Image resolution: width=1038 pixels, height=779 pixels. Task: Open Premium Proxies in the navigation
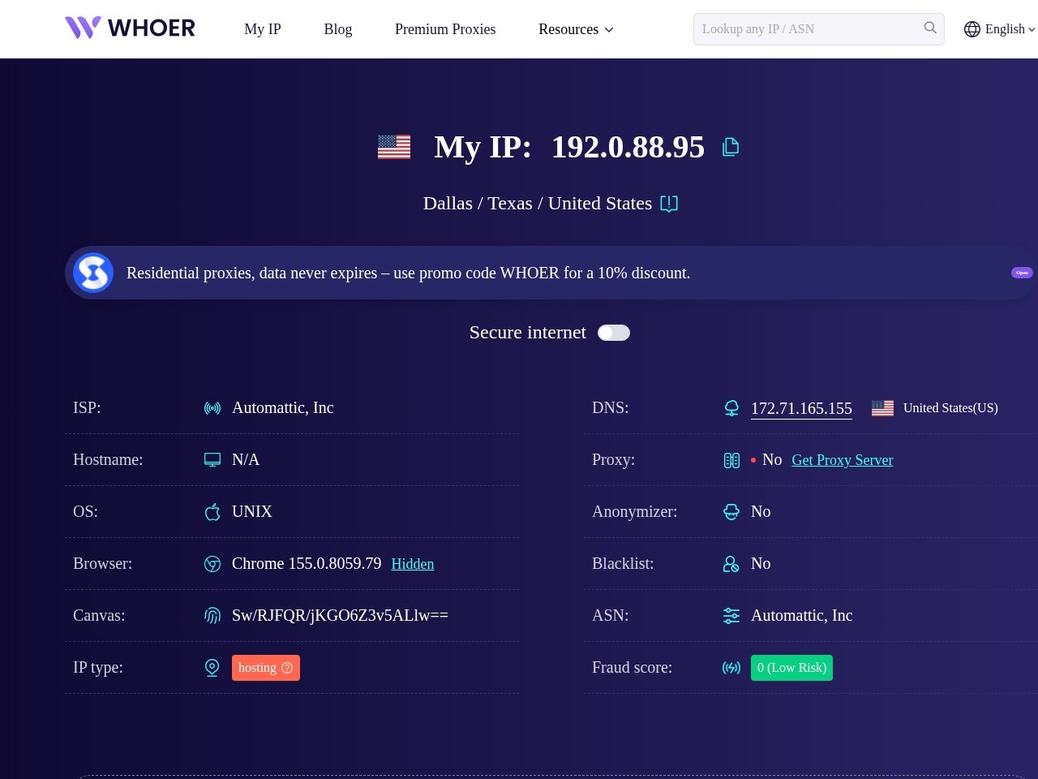tap(445, 29)
